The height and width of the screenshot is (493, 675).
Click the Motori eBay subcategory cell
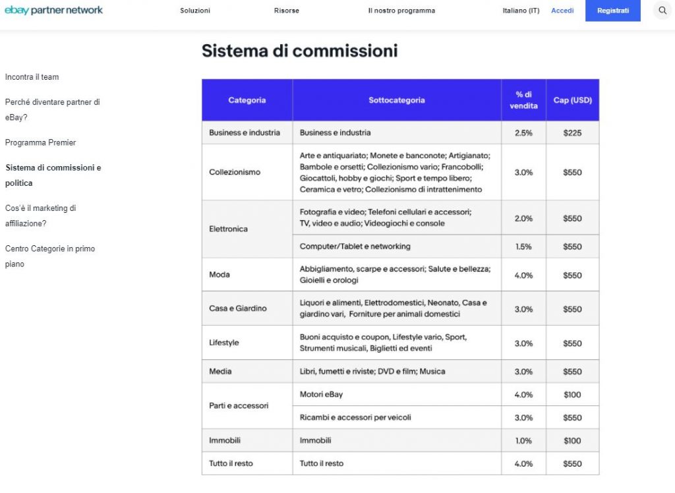(397, 394)
